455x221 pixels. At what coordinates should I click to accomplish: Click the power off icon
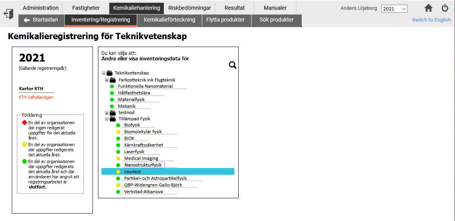pos(445,8)
